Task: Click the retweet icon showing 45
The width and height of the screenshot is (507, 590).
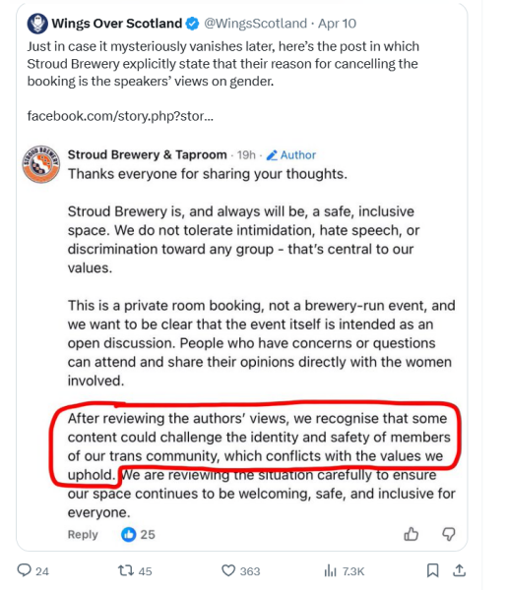Action: click(x=126, y=570)
